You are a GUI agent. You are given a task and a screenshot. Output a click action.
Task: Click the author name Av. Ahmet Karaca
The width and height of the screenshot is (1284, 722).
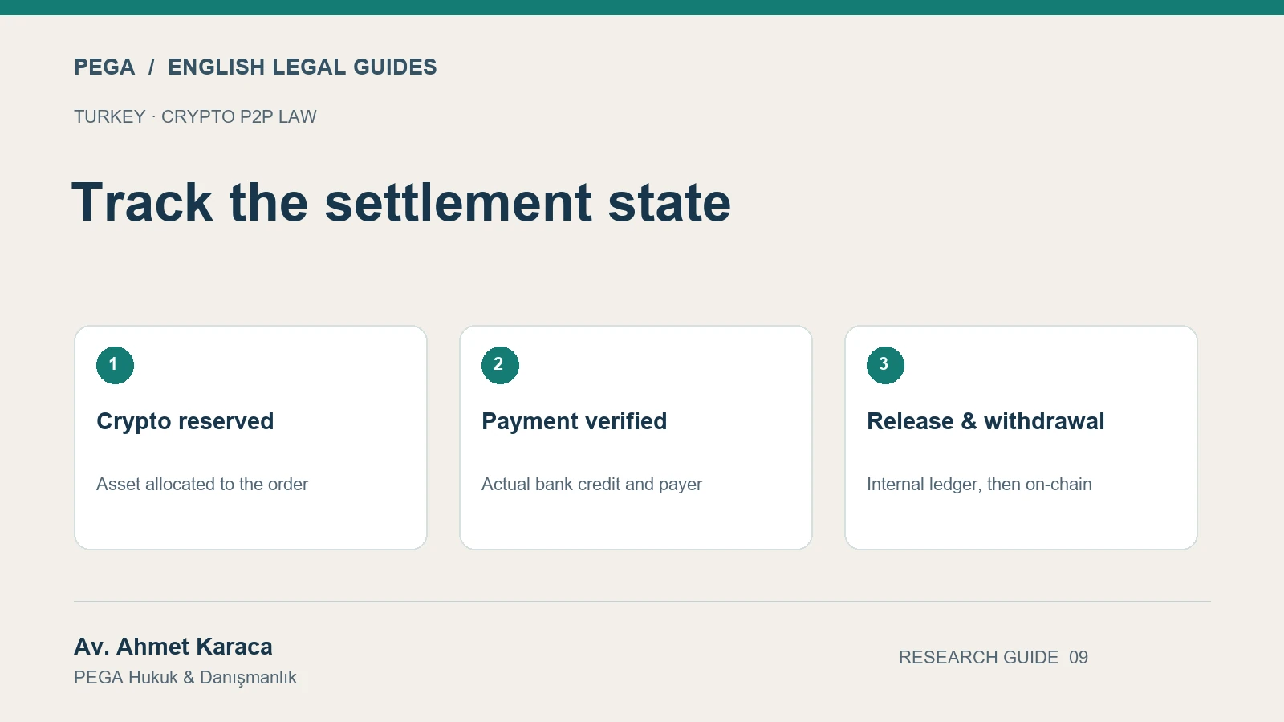[x=173, y=647]
